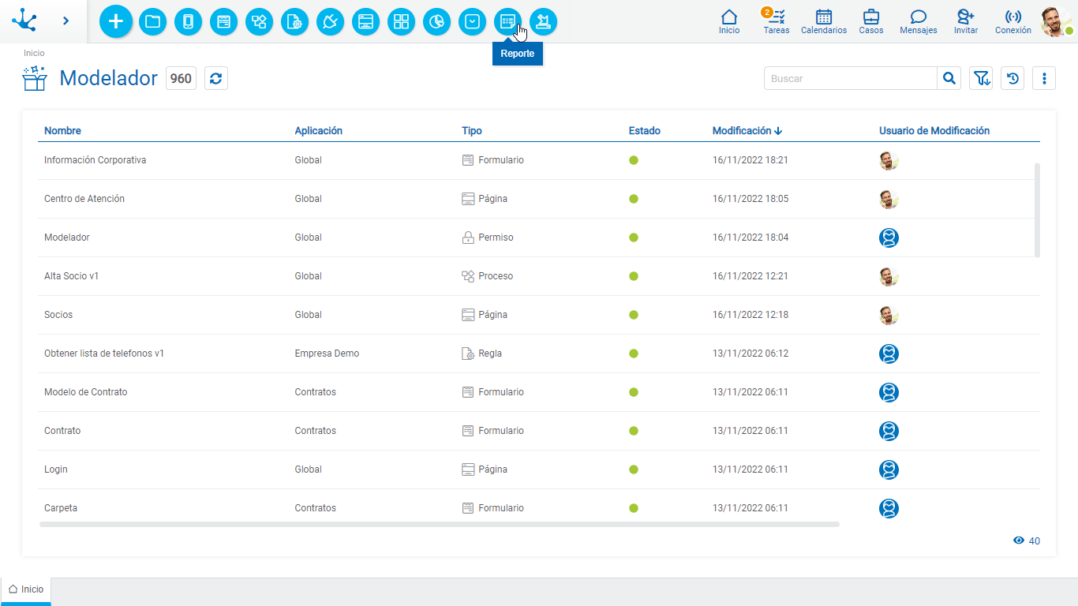Open user profile avatar menu

[1056, 21]
